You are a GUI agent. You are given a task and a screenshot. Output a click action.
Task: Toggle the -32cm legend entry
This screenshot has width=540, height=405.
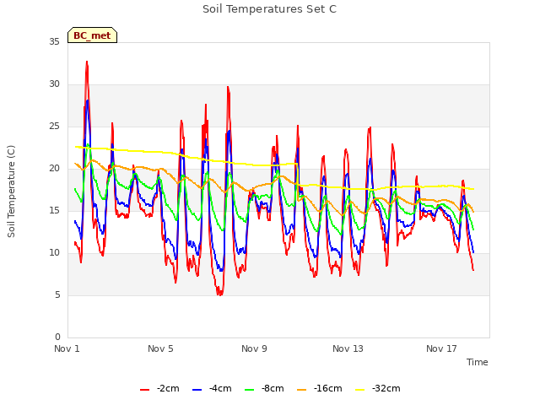pyautogui.click(x=378, y=389)
